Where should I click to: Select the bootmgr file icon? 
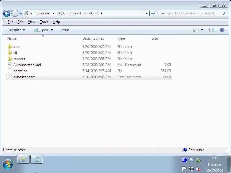[x=10, y=71]
